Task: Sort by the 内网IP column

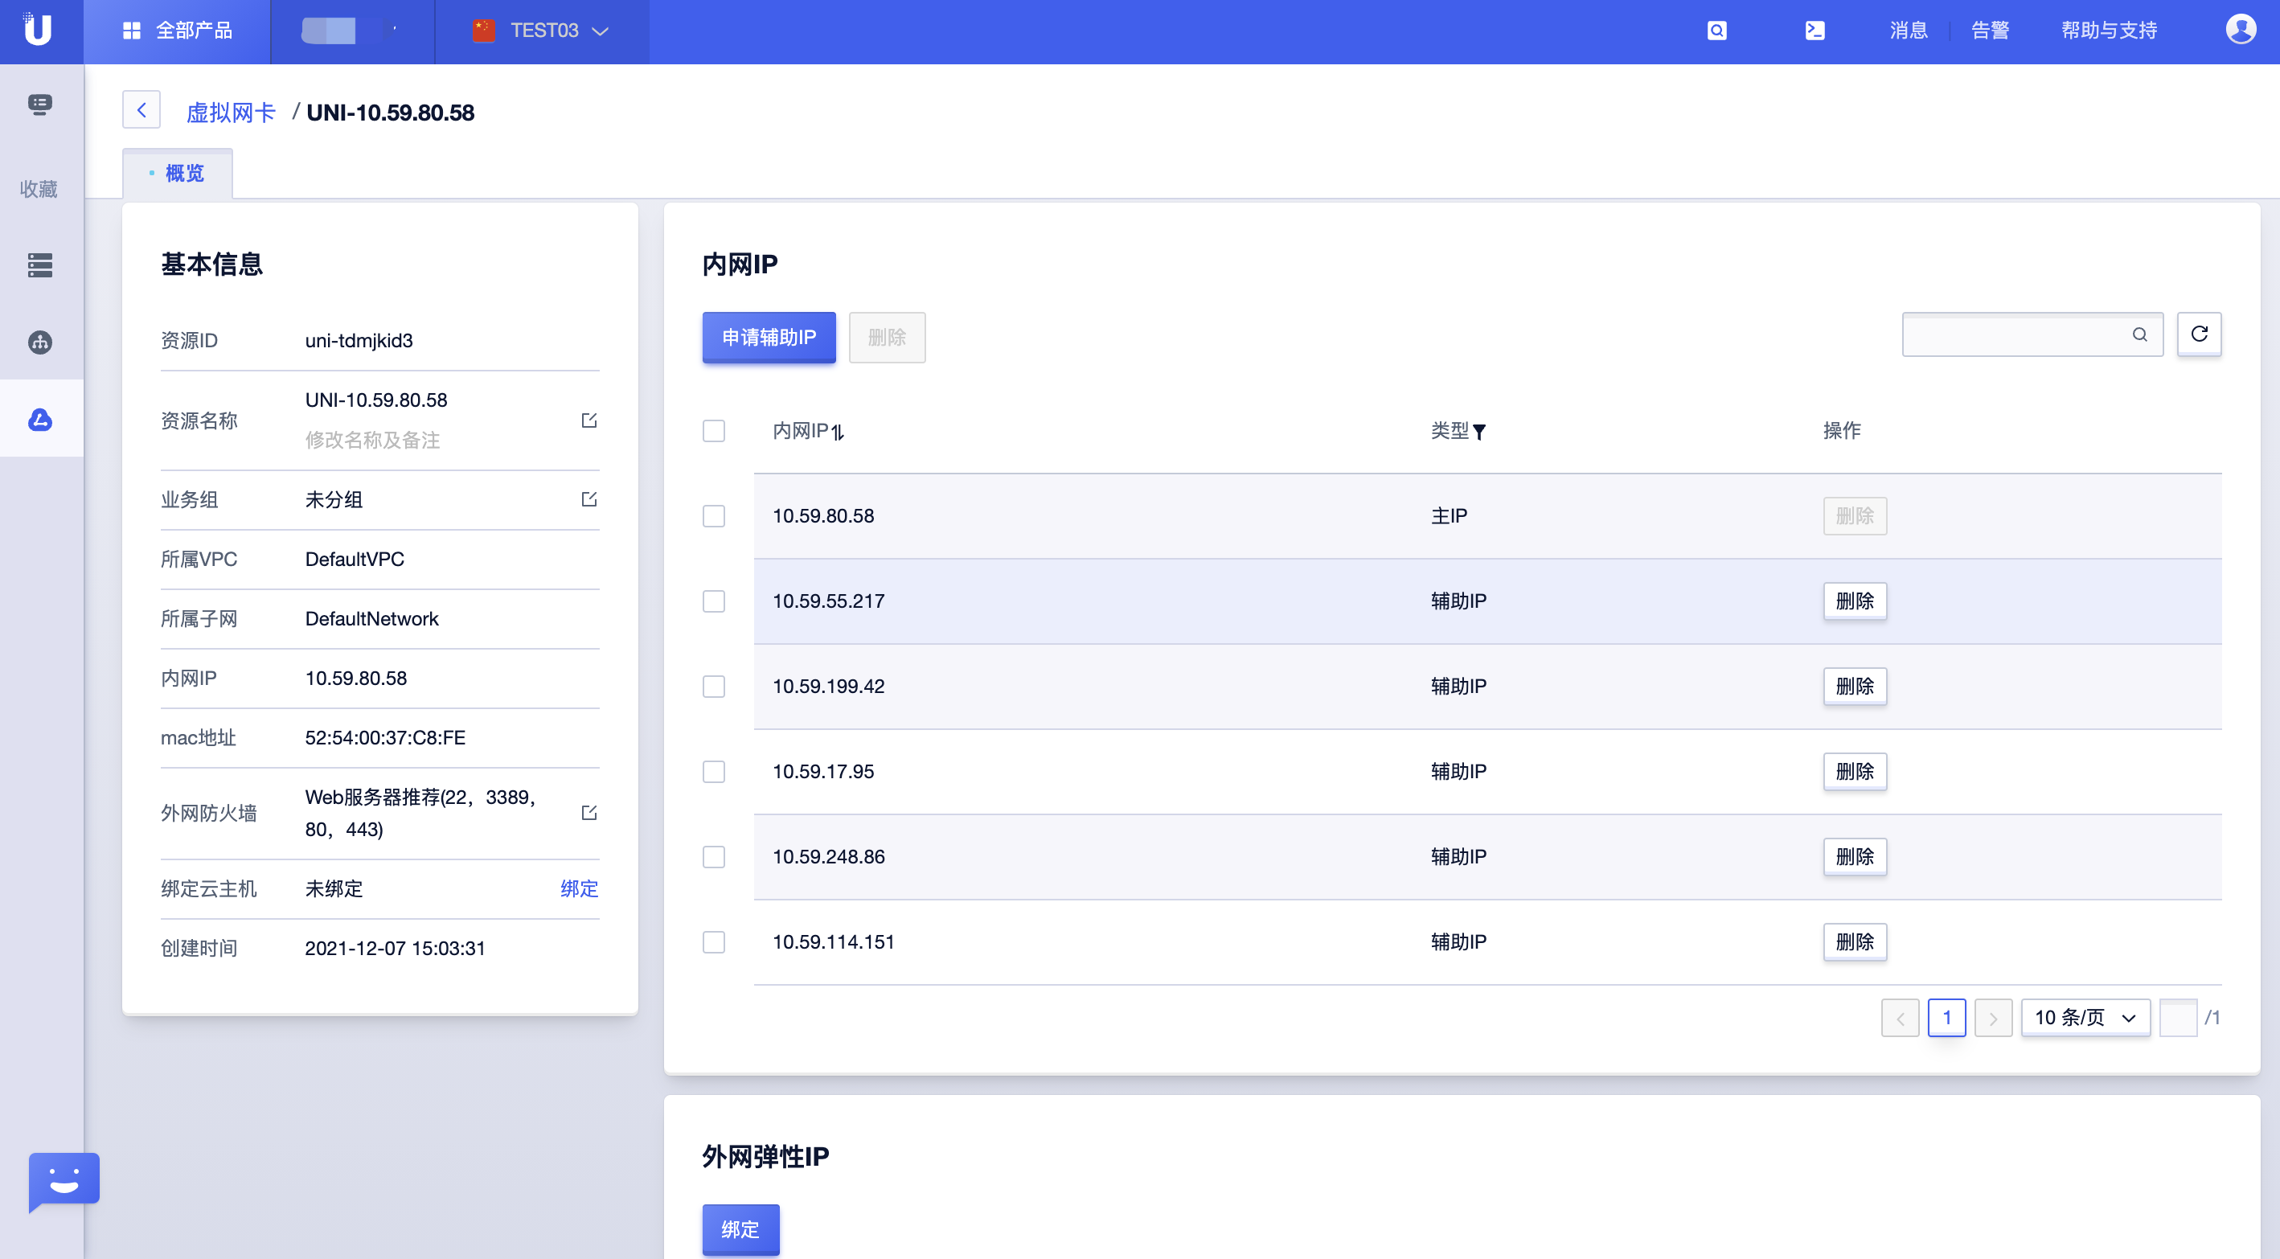Action: 839,432
